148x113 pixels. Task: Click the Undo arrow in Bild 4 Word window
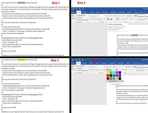coord(76,60)
